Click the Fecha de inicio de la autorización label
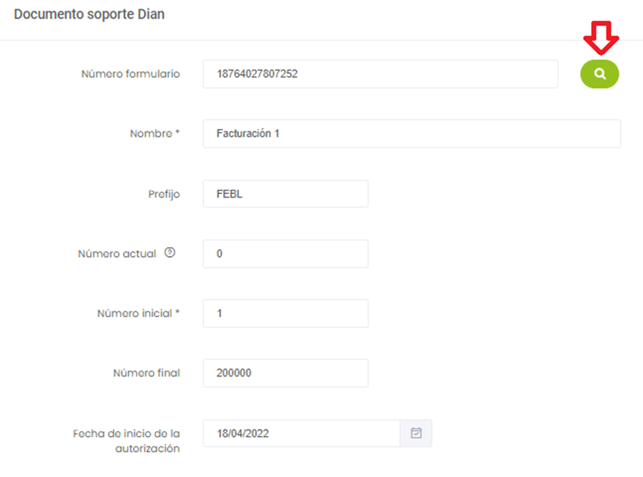 tap(127, 441)
